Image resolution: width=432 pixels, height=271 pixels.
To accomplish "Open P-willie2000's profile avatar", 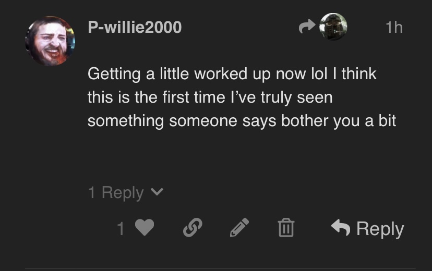I will [50, 41].
